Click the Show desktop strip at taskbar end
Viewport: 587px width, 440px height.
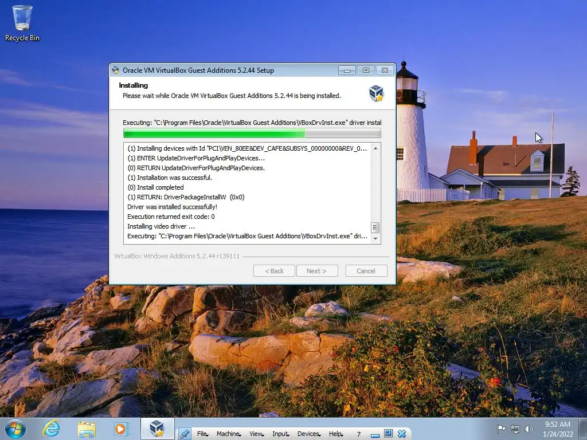pos(584,429)
